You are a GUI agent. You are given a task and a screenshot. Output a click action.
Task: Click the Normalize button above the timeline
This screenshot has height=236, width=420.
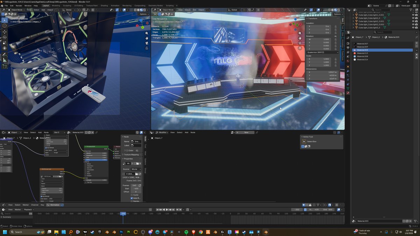coord(55,205)
